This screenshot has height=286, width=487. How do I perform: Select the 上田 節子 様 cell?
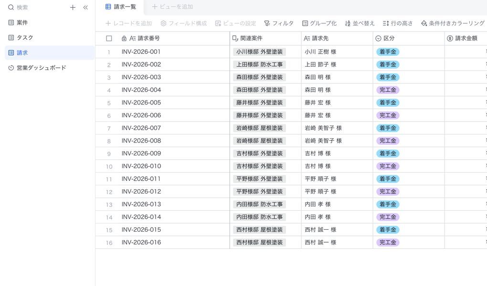[x=337, y=64]
